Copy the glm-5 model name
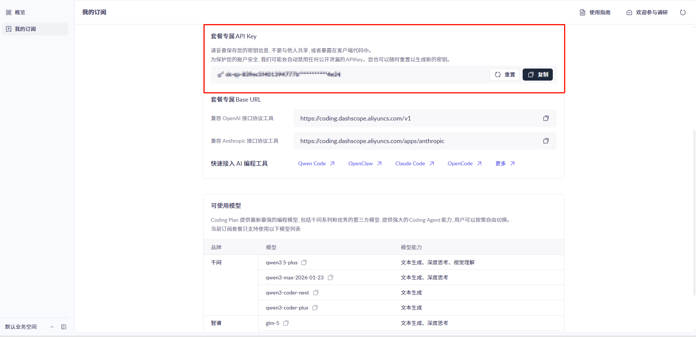This screenshot has height=337, width=696. tap(286, 323)
